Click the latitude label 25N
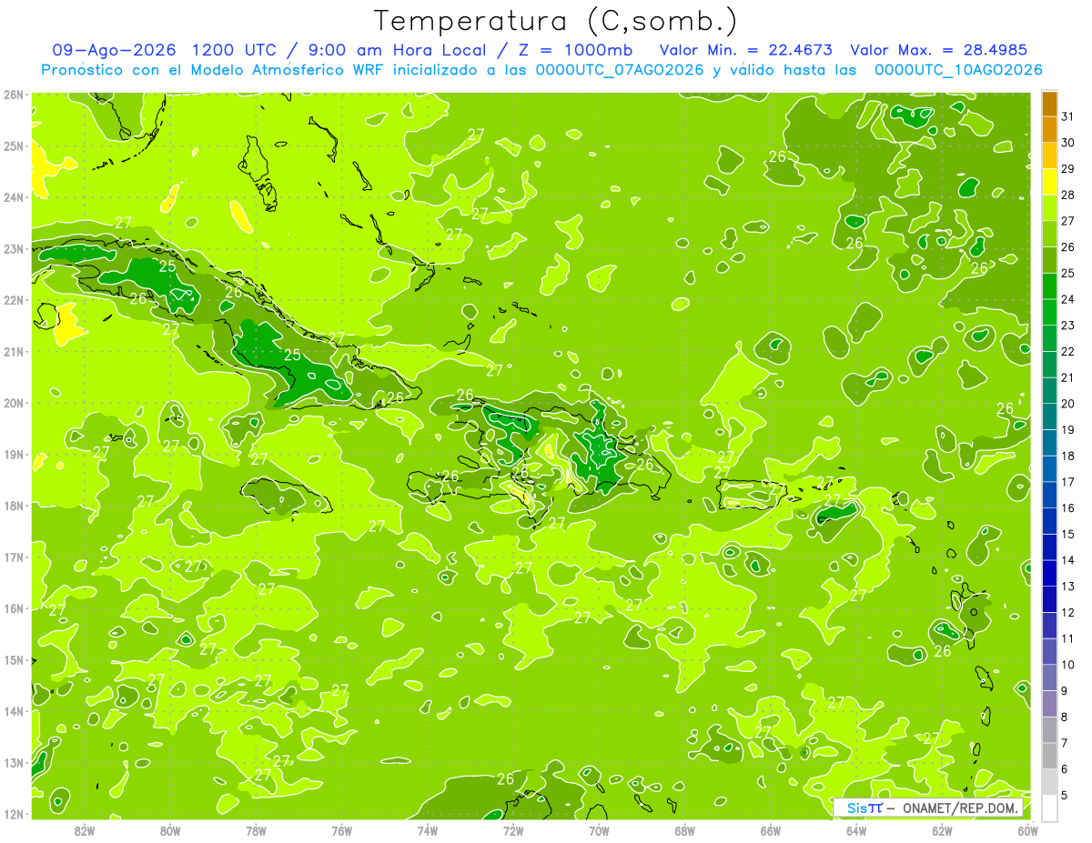The image size is (1092, 843). tap(14, 146)
